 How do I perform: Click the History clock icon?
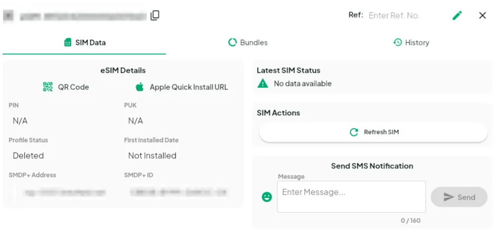[398, 42]
